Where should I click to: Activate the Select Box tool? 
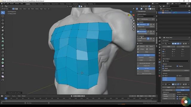tap(3, 12)
